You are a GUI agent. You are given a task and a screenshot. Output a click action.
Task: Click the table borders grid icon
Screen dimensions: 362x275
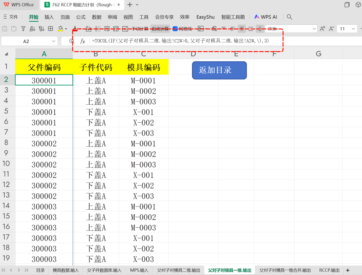tap(51, 29)
